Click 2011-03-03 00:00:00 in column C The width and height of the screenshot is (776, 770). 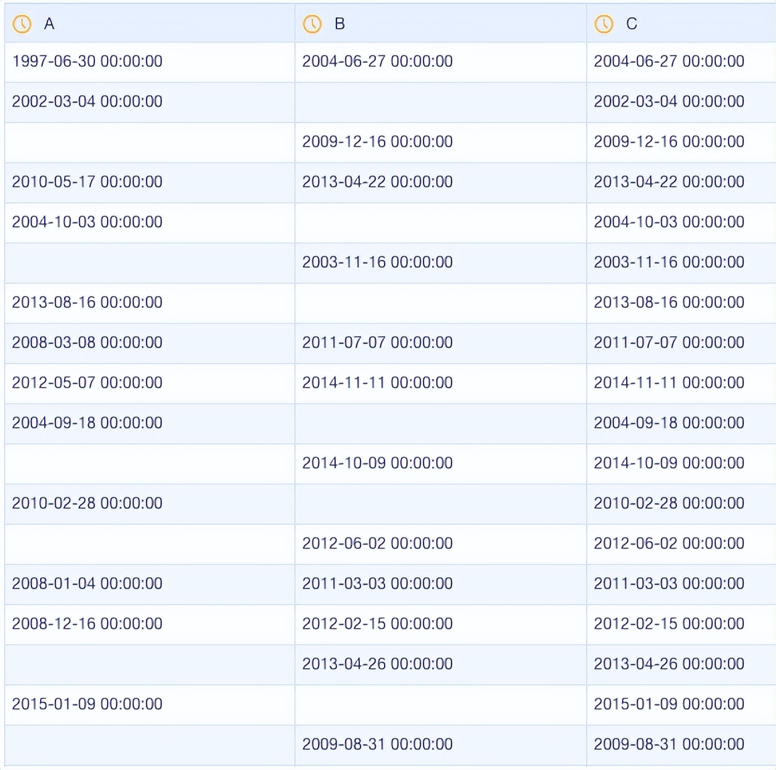click(669, 583)
